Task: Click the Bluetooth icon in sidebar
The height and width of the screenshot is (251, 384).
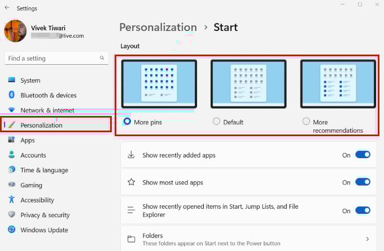Action: [11, 95]
